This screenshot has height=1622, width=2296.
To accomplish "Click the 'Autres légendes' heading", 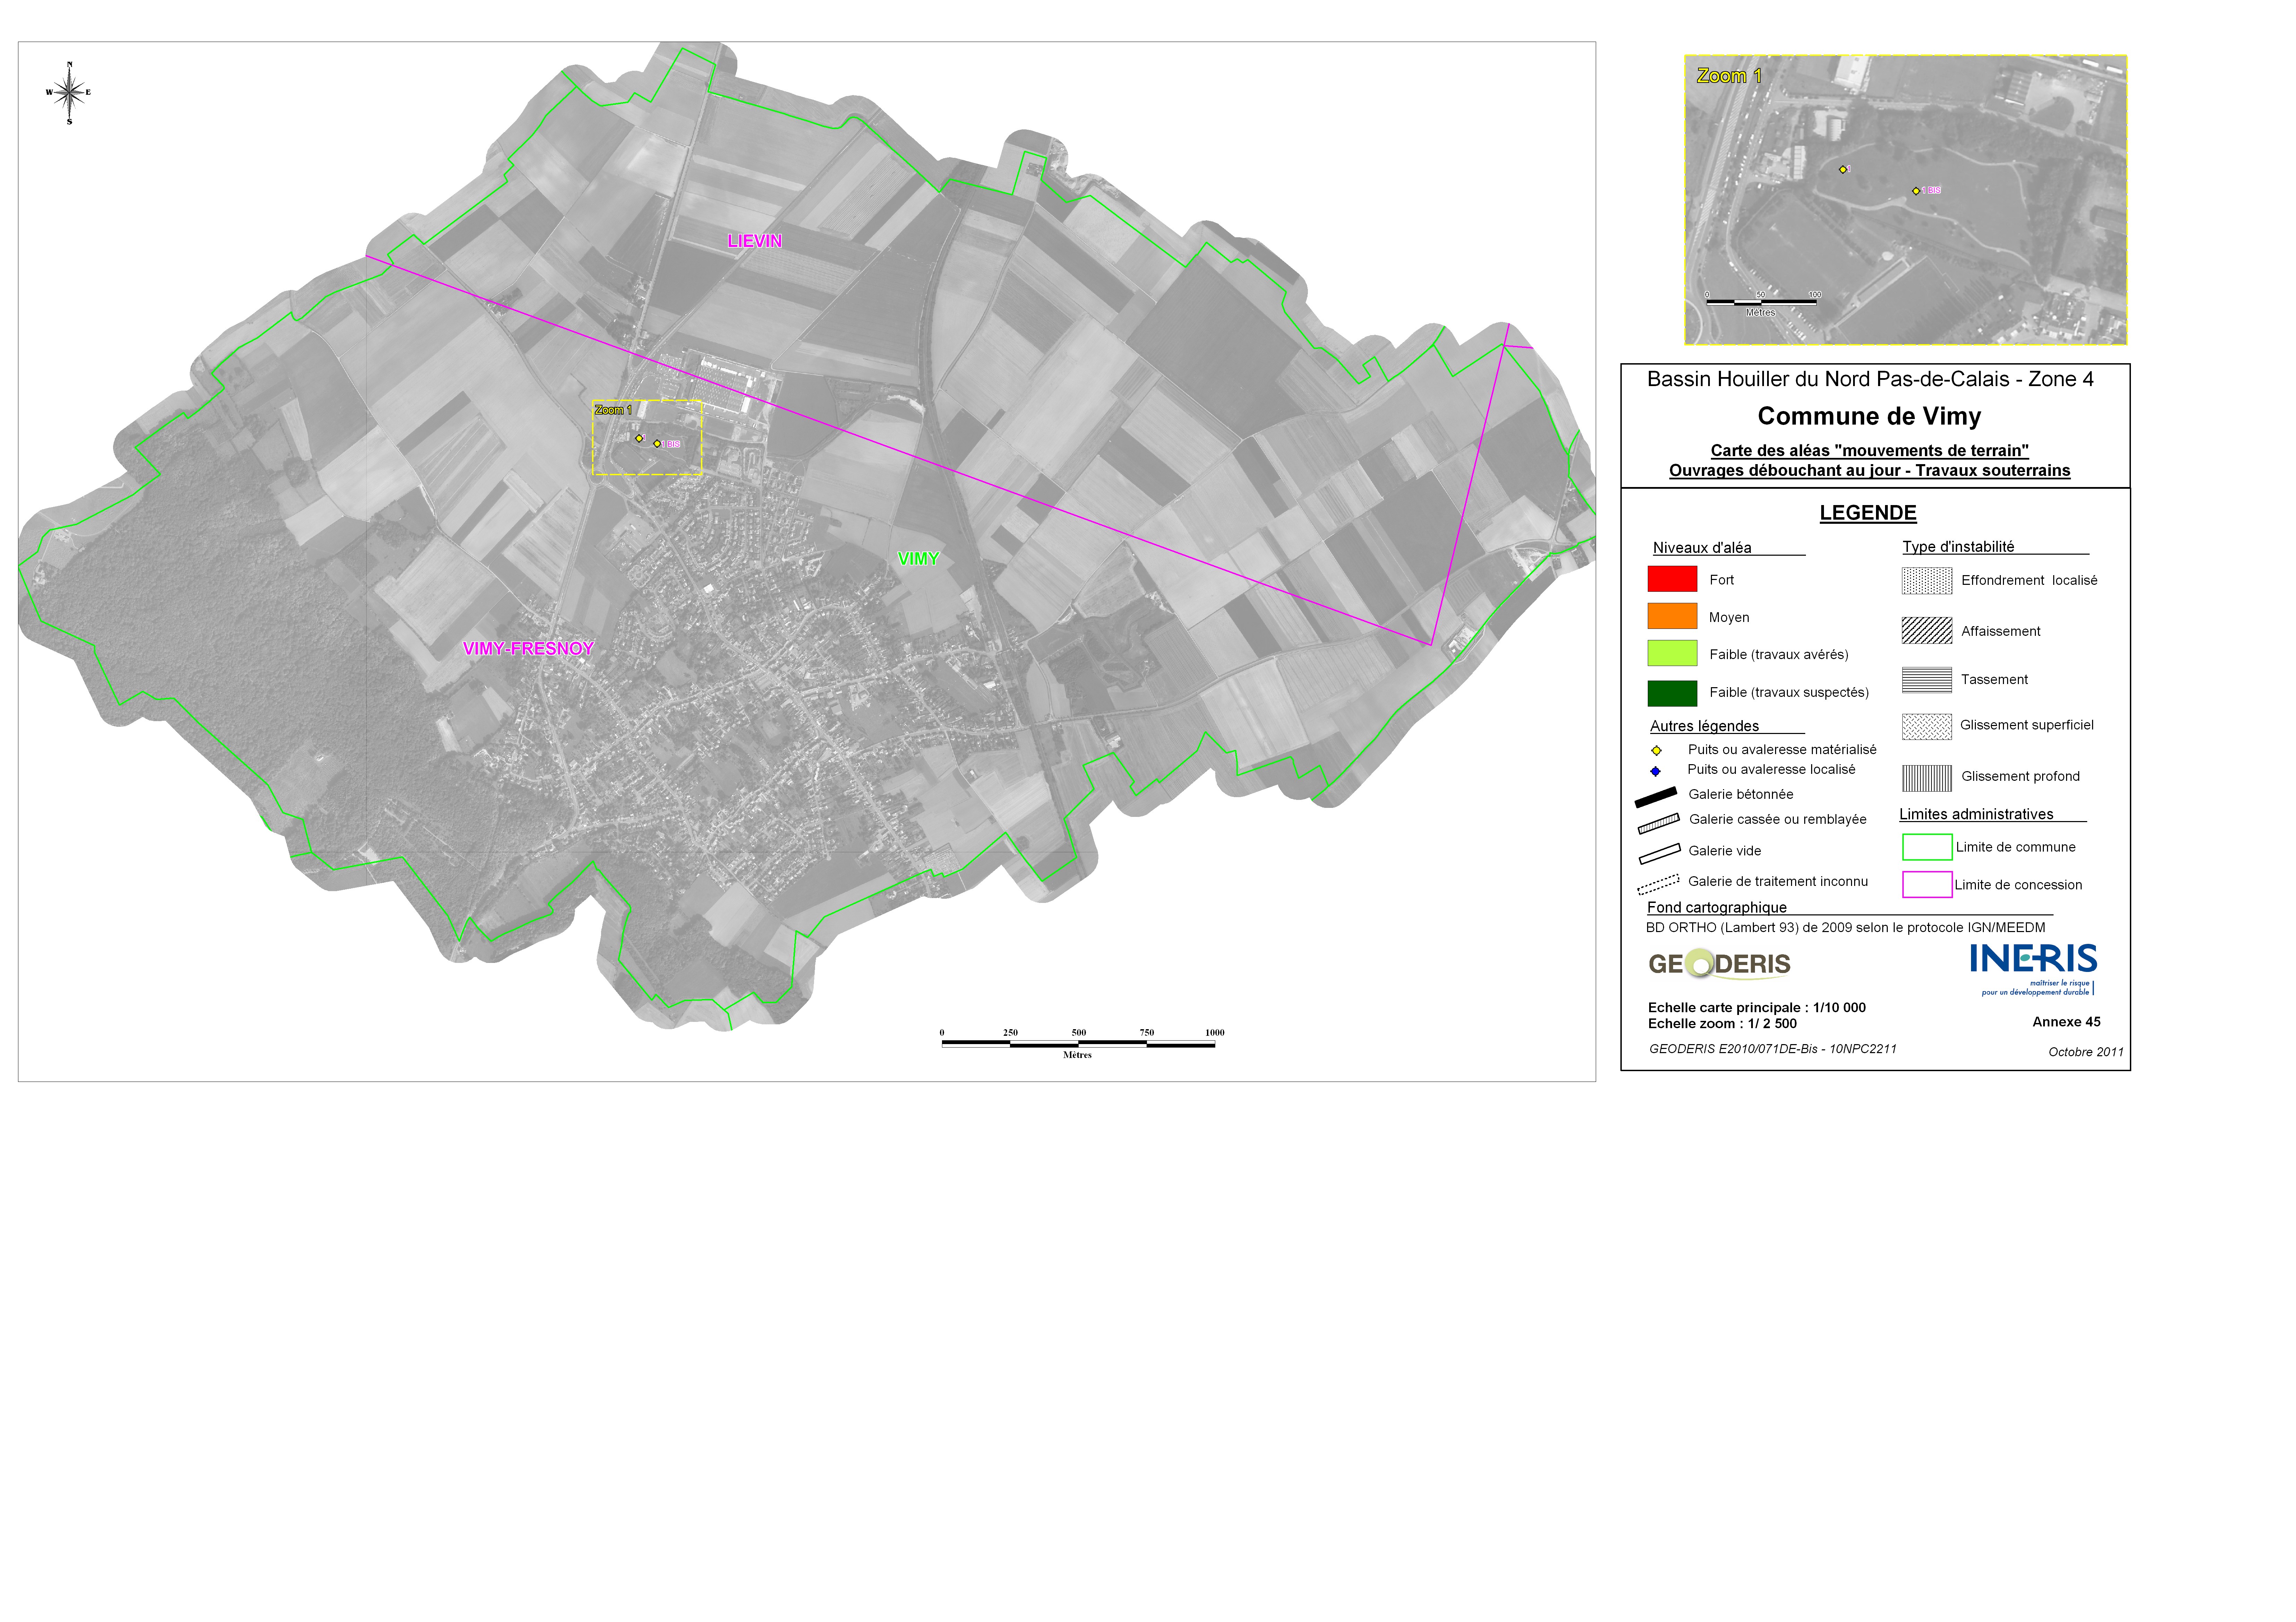I will pos(1704,726).
